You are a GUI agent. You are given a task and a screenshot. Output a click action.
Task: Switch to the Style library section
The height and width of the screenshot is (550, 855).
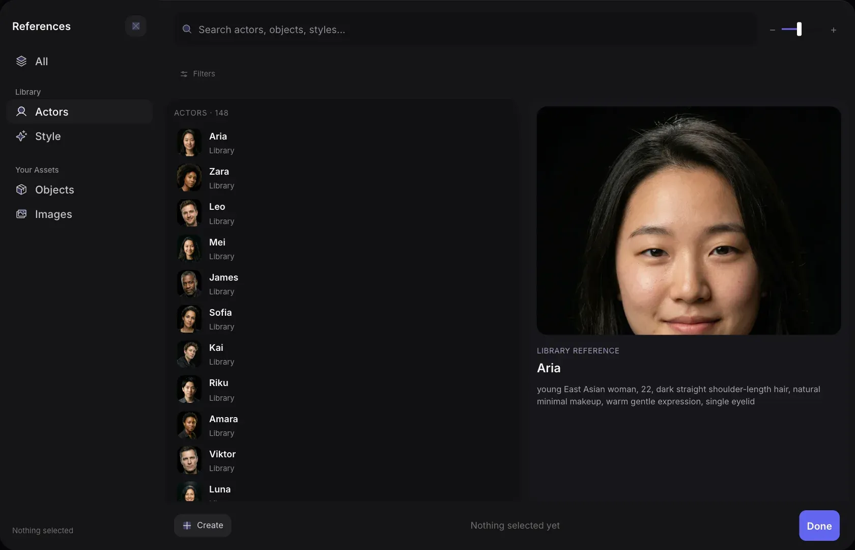(79, 136)
